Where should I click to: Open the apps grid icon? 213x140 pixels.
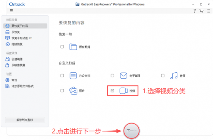click(x=208, y=11)
